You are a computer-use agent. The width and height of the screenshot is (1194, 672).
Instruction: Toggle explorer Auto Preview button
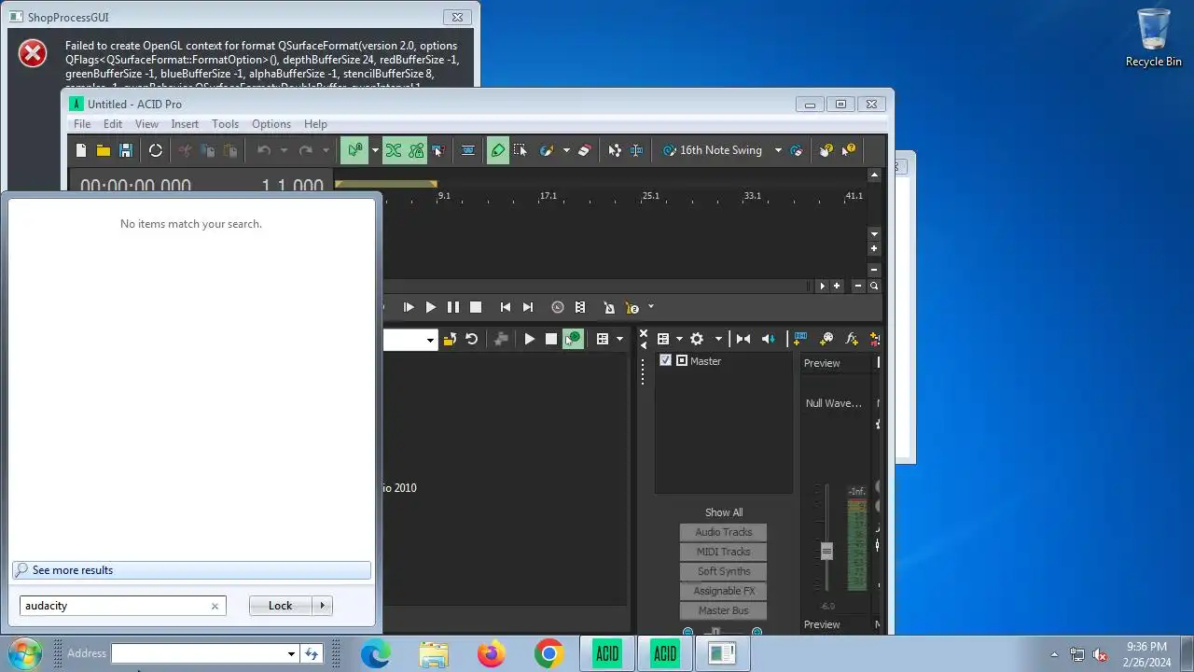574,339
